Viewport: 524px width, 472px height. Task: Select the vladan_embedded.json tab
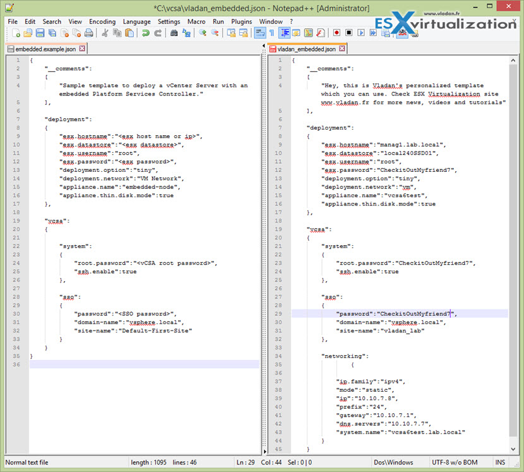click(306, 49)
